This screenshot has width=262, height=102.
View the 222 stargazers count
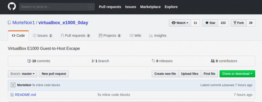point(223,23)
